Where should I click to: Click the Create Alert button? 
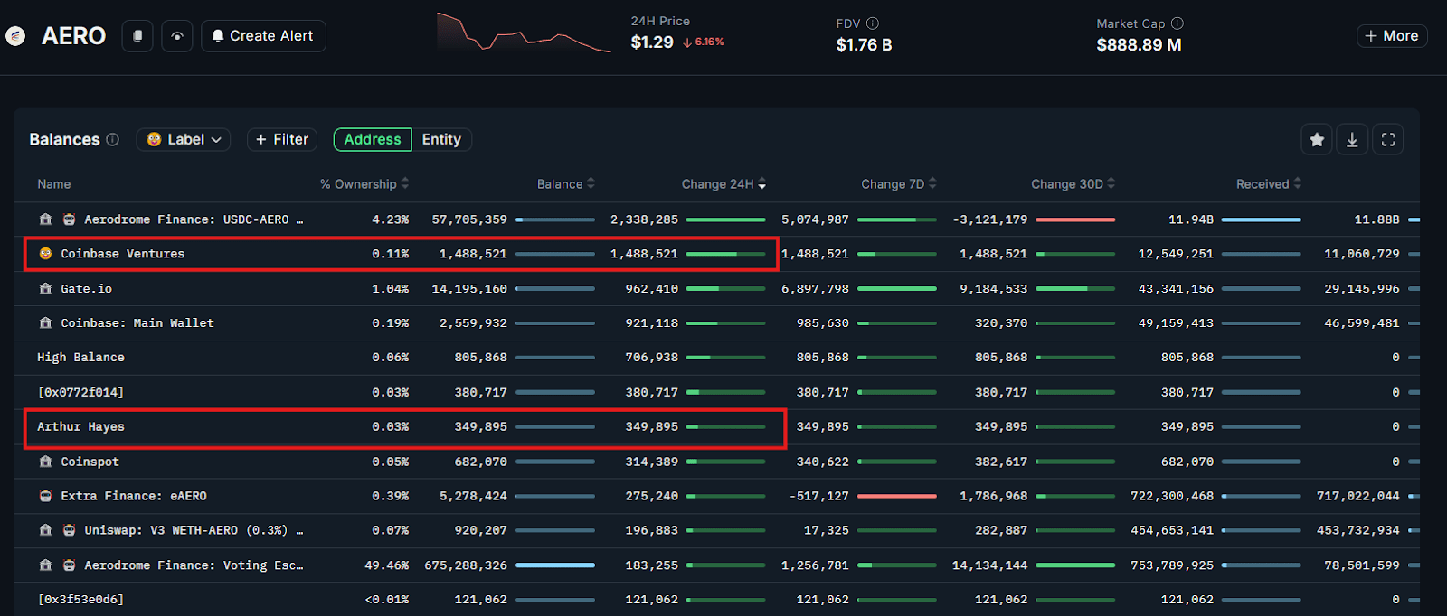click(263, 36)
